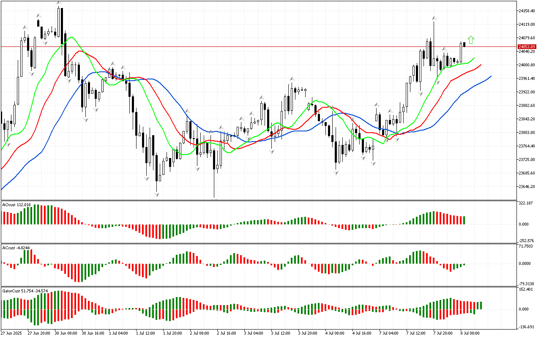Select the red current price tag 24053.89
The height and width of the screenshot is (338, 541).
(527, 46)
